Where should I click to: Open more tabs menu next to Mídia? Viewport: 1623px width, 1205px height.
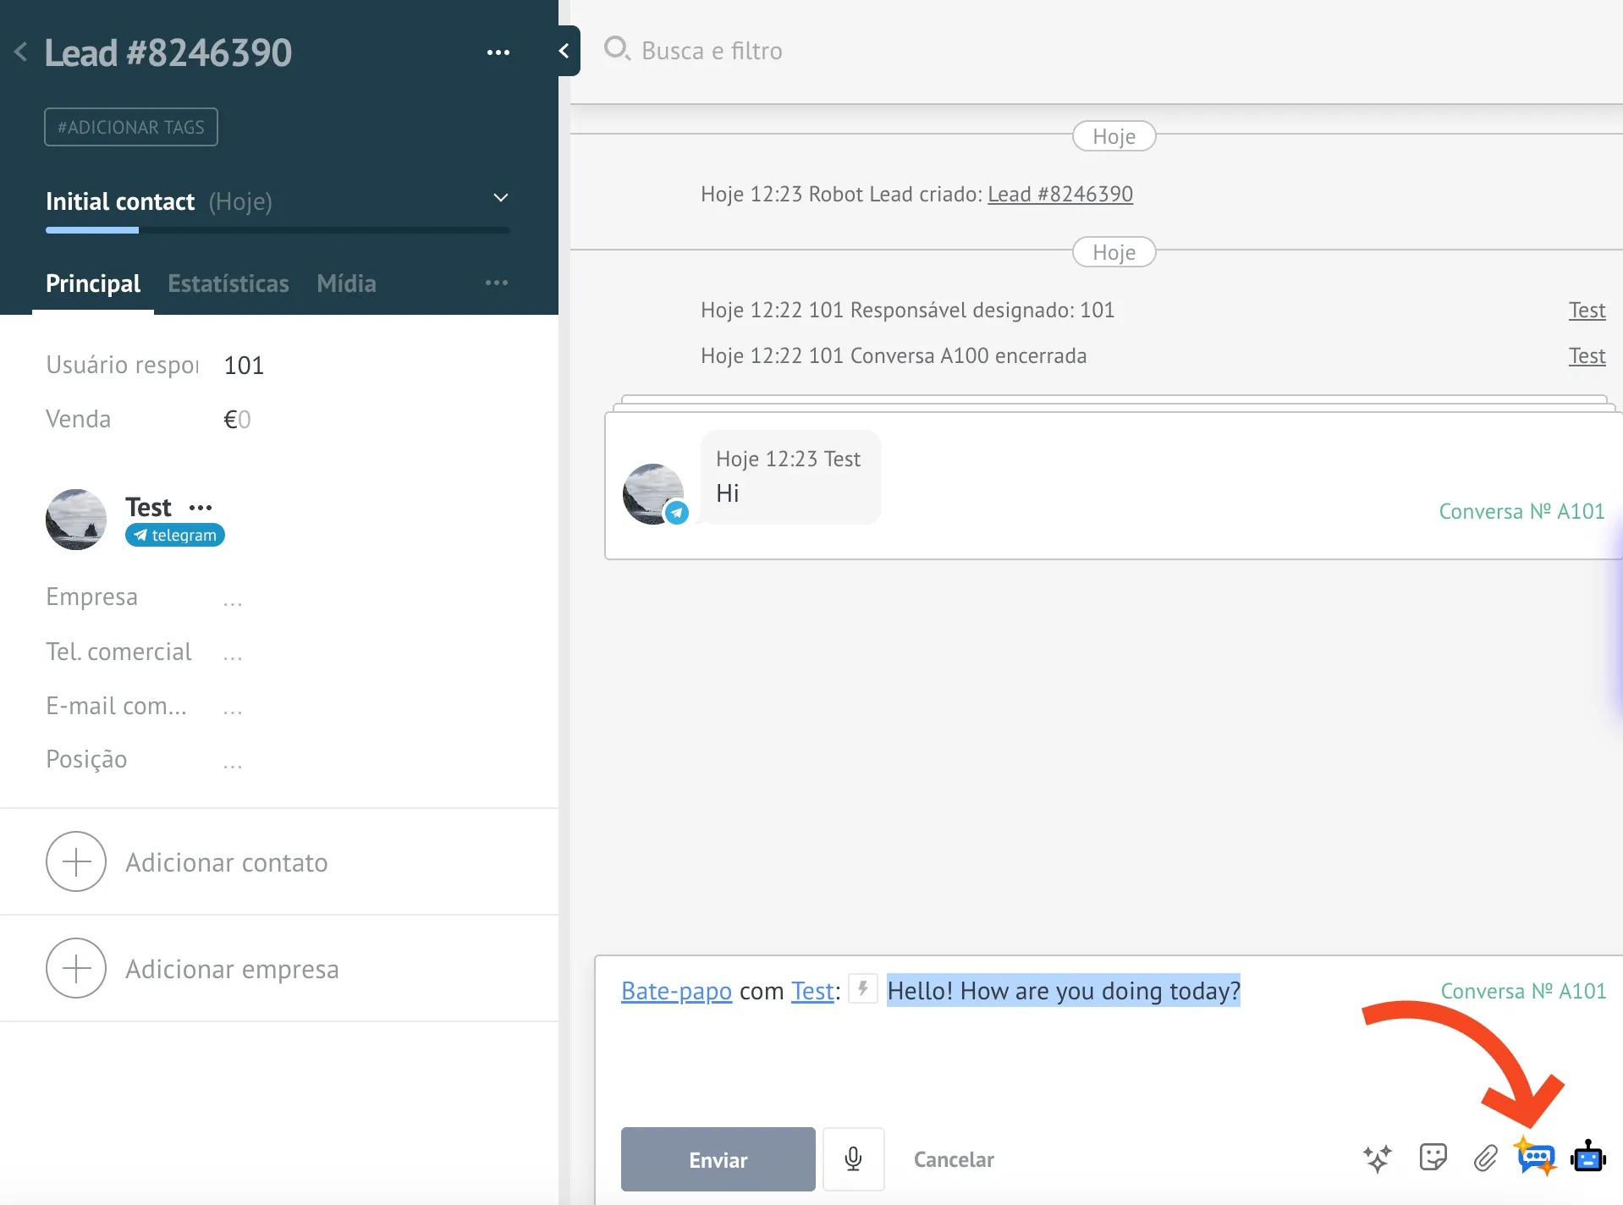click(x=497, y=283)
